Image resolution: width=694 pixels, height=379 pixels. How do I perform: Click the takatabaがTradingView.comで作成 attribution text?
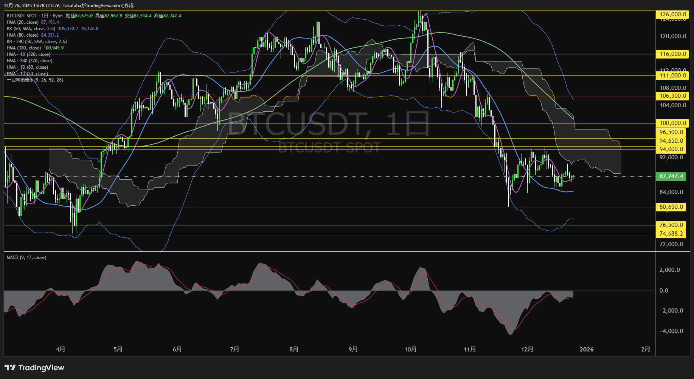tap(99, 5)
